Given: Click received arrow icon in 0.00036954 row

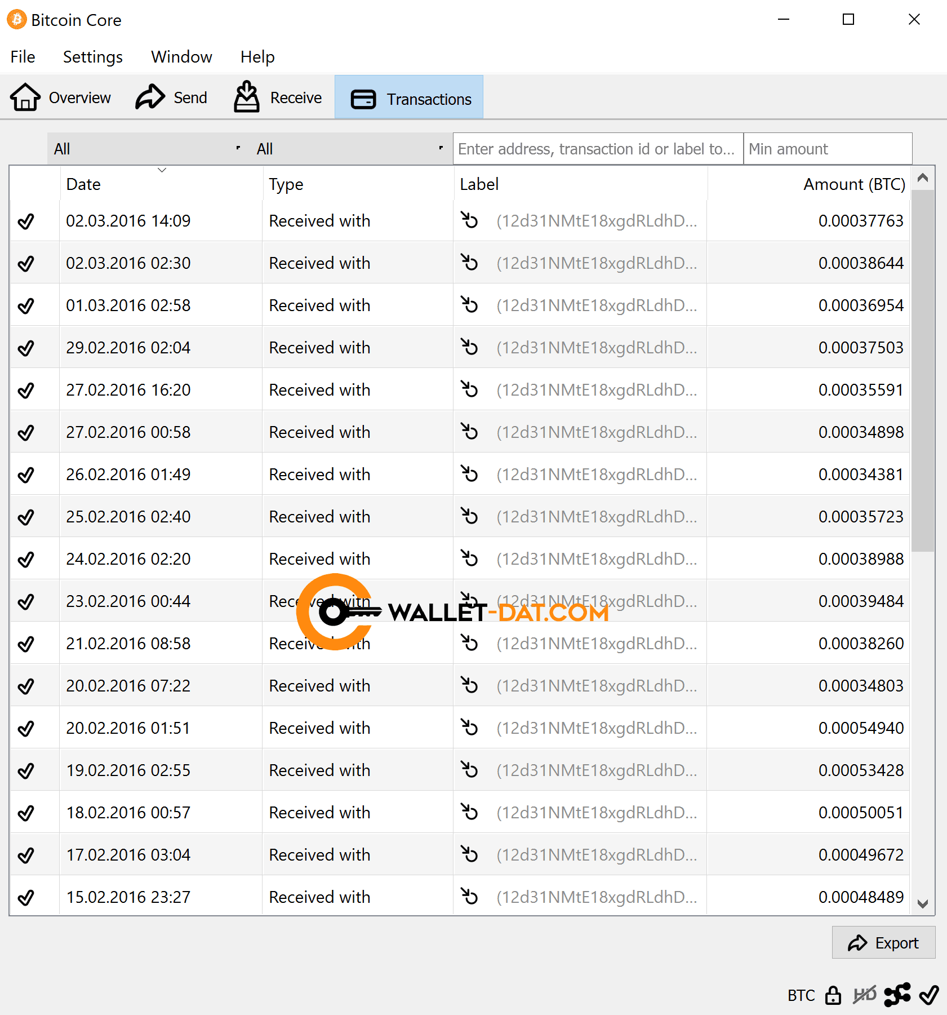Looking at the screenshot, I should click(x=469, y=304).
